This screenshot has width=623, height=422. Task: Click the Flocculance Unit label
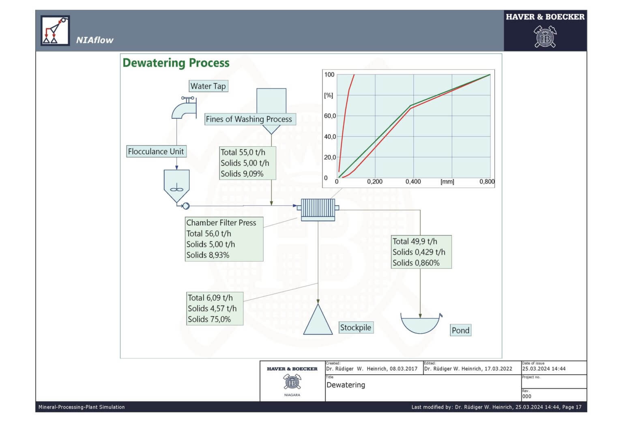click(156, 152)
